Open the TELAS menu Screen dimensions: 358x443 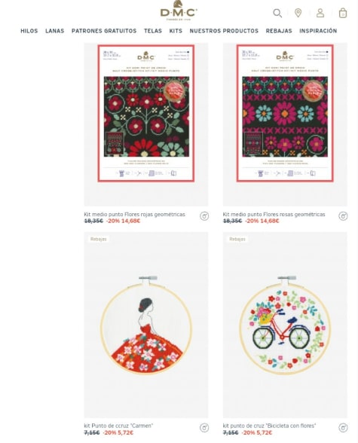coord(153,31)
